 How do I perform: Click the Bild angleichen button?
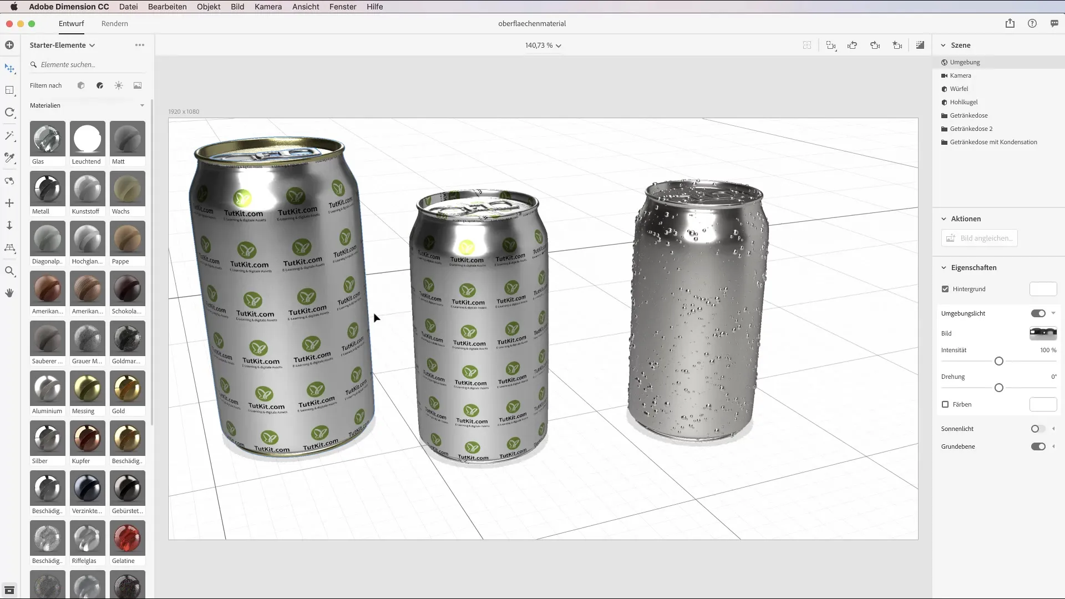click(x=979, y=238)
